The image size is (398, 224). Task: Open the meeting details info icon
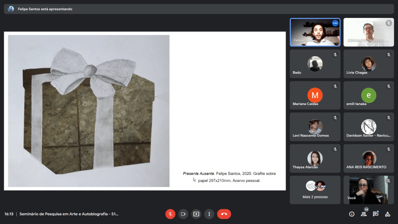352,214
